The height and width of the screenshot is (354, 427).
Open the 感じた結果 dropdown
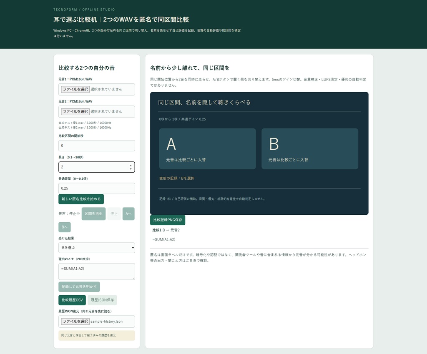point(97,248)
